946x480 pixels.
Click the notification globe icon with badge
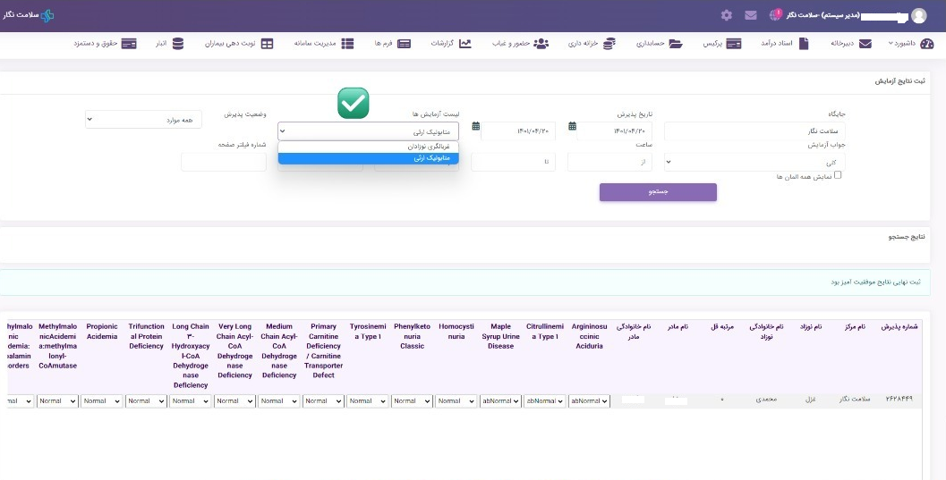point(774,15)
